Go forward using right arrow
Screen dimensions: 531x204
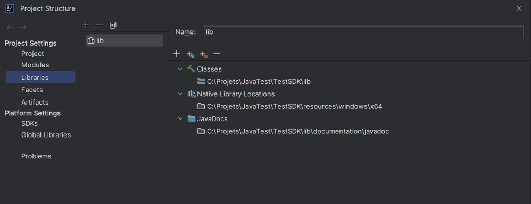[23, 28]
